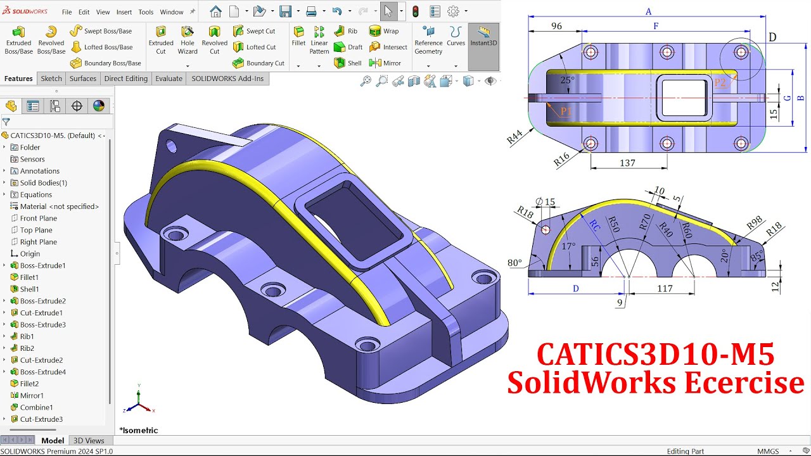Open the Insert menu
The height and width of the screenshot is (456, 811).
[x=124, y=12]
